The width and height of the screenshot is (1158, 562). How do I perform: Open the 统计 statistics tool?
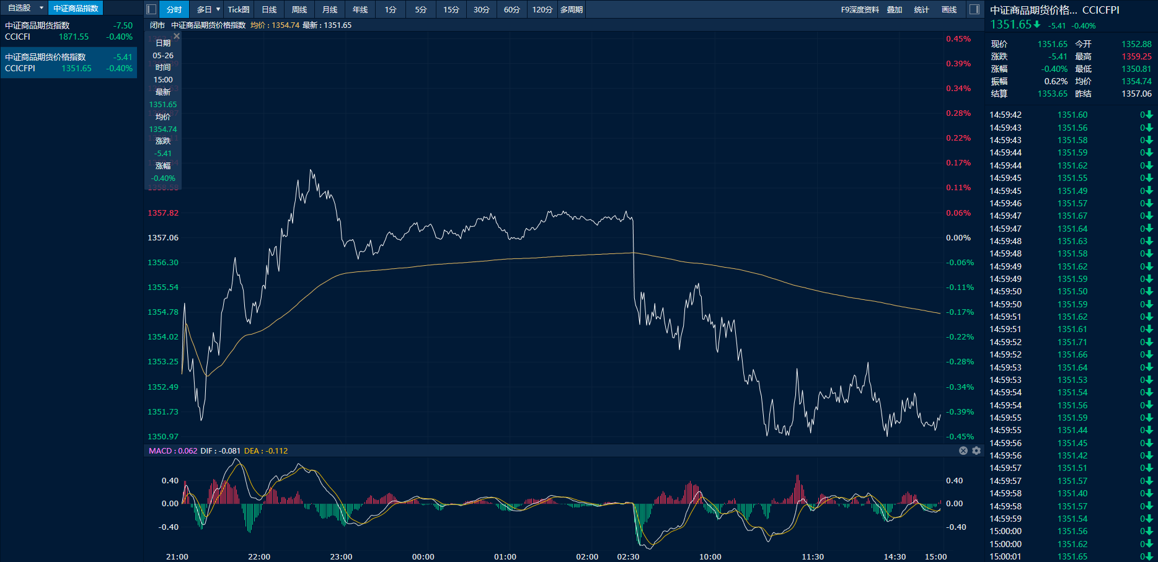[x=921, y=9]
